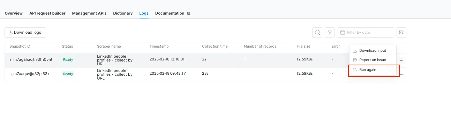Image resolution: width=451 pixels, height=132 pixels.
Task: Click the Snapshot ID column header
Action: 20,47
